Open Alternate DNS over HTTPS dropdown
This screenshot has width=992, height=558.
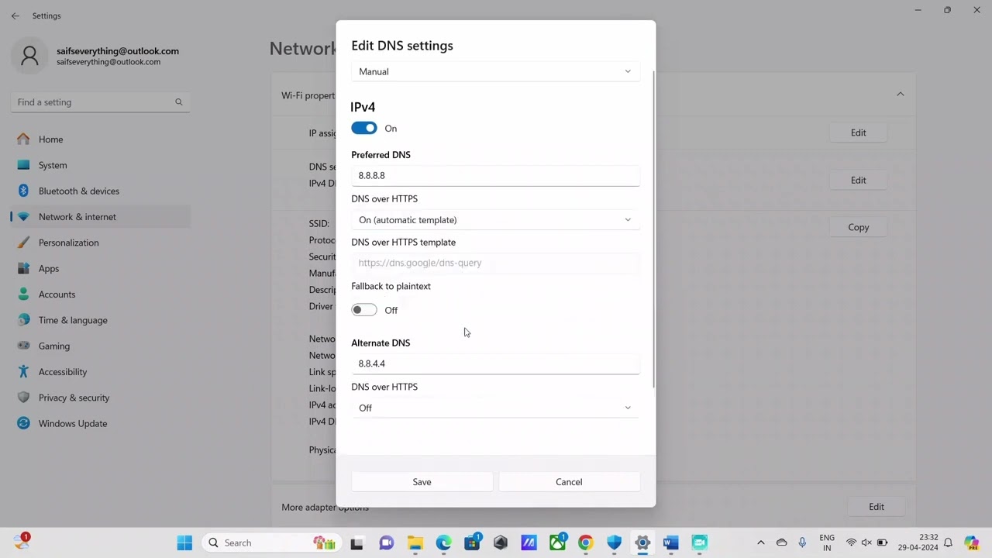(x=495, y=408)
